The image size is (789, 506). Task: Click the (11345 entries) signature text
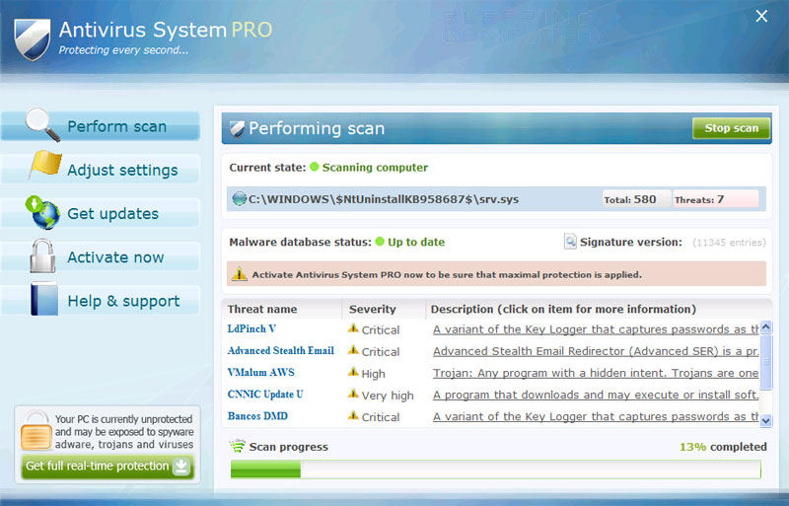(729, 243)
